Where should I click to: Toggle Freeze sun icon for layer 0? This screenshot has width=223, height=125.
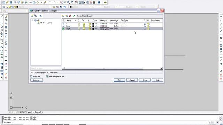tap(84, 24)
